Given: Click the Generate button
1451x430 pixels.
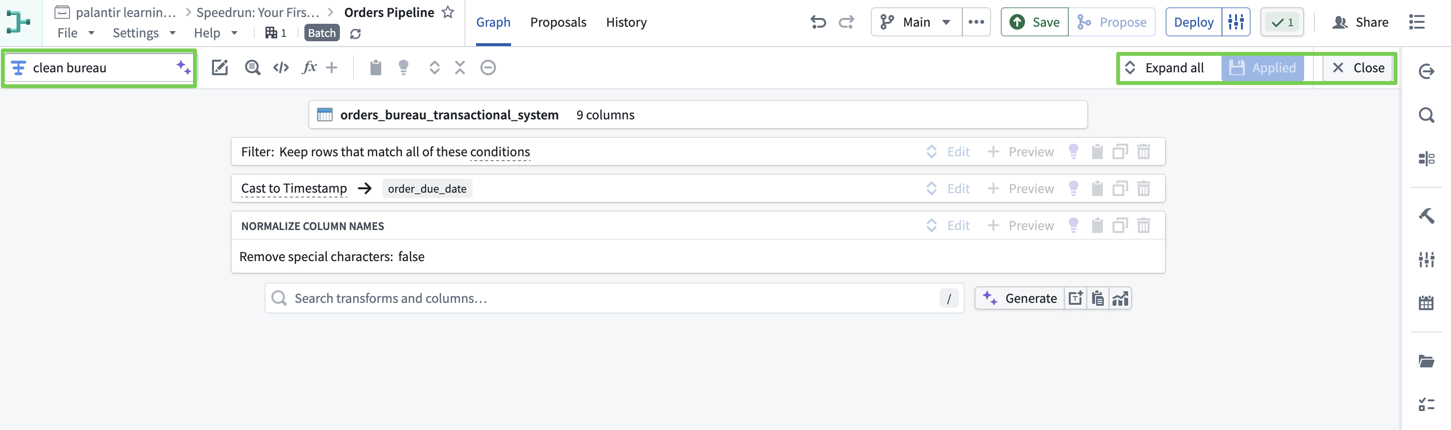Looking at the screenshot, I should (1020, 298).
